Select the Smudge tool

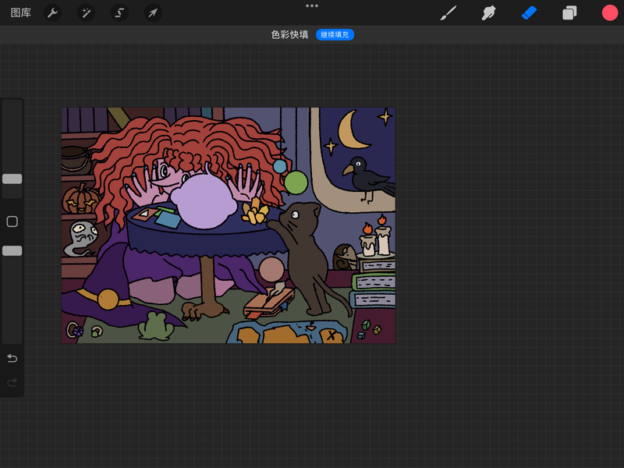click(489, 12)
